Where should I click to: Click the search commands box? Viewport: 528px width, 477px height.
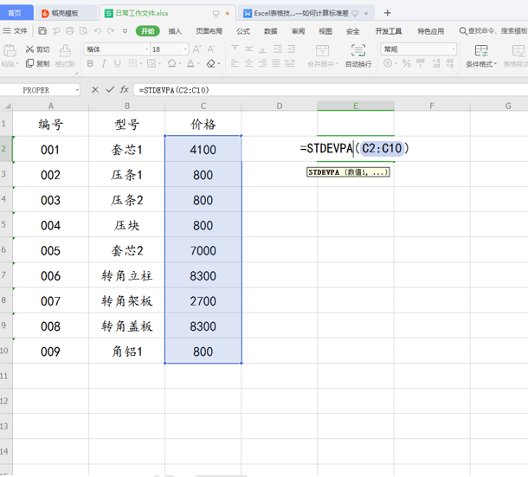[493, 31]
